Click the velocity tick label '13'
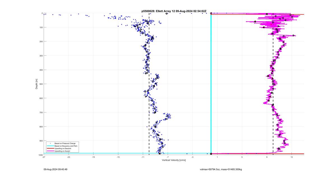Image resolution: width=336 pixels, height=174 pixels. [x=291, y=157]
